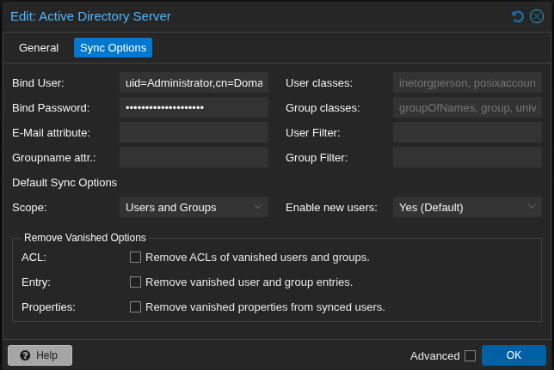The height and width of the screenshot is (370, 554).
Task: Select the Groupname attr. input field
Action: point(194,157)
